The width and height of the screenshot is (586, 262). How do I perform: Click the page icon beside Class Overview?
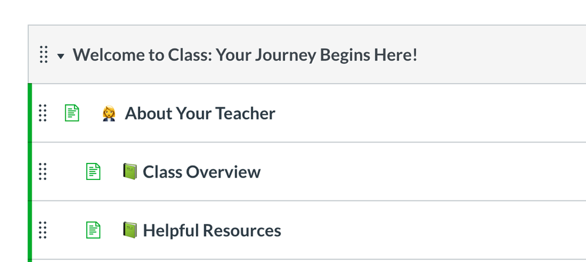tap(93, 171)
